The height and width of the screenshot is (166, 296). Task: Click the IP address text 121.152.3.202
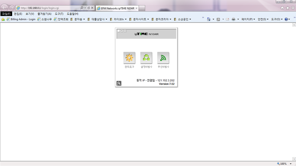[x=166, y=80]
